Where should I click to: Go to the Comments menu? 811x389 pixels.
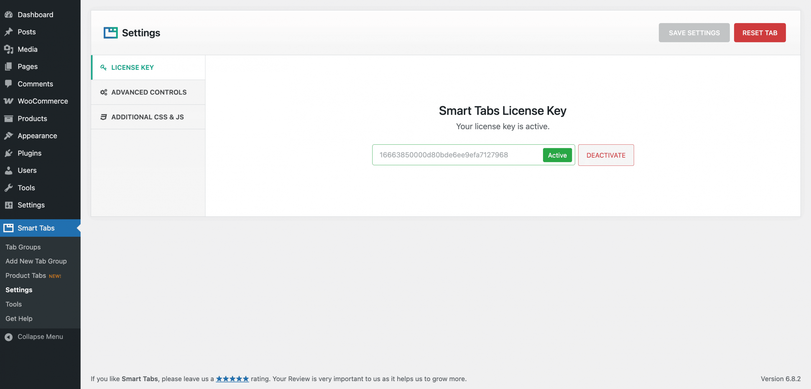(x=40, y=84)
